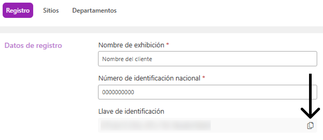Click the gray divider bar below the tabs

coord(161,30)
